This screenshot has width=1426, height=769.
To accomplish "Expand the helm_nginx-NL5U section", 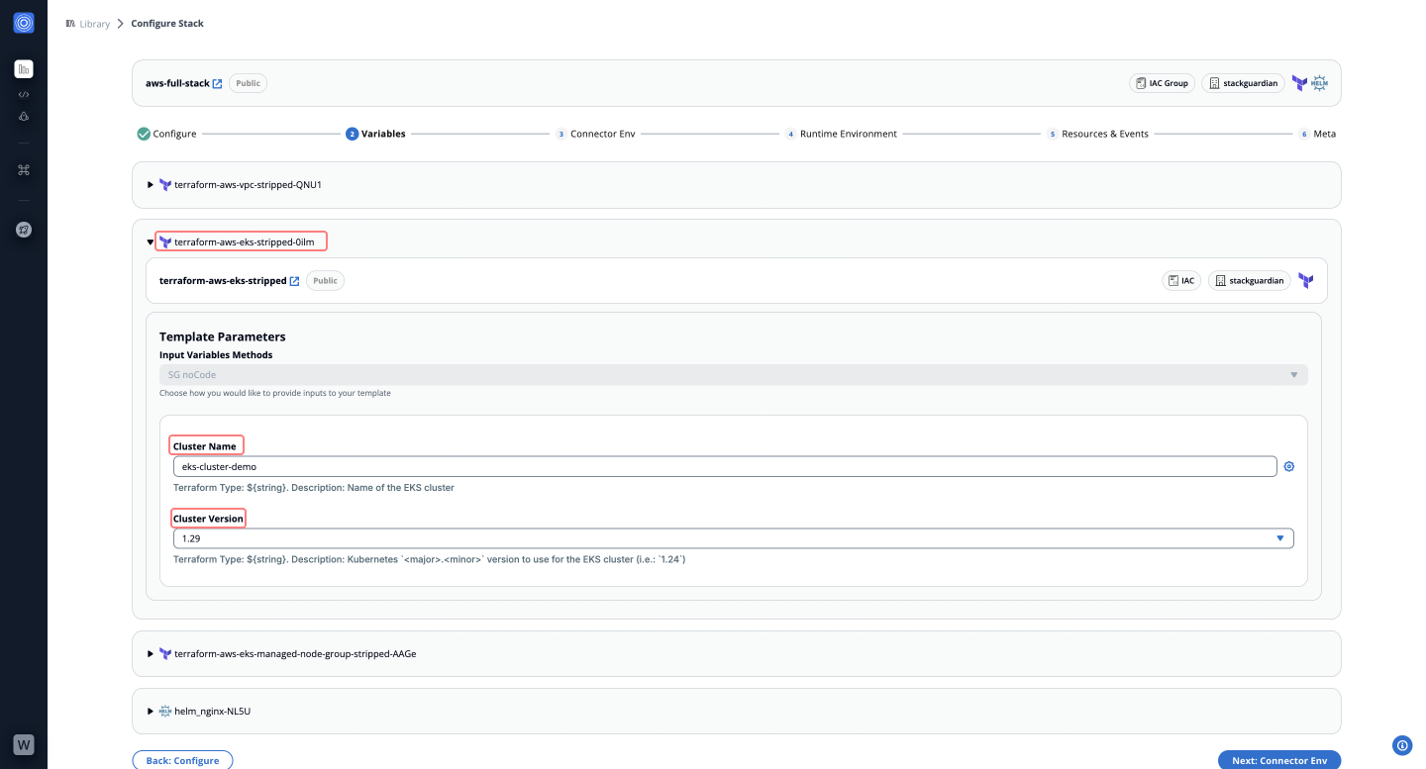I will point(152,712).
